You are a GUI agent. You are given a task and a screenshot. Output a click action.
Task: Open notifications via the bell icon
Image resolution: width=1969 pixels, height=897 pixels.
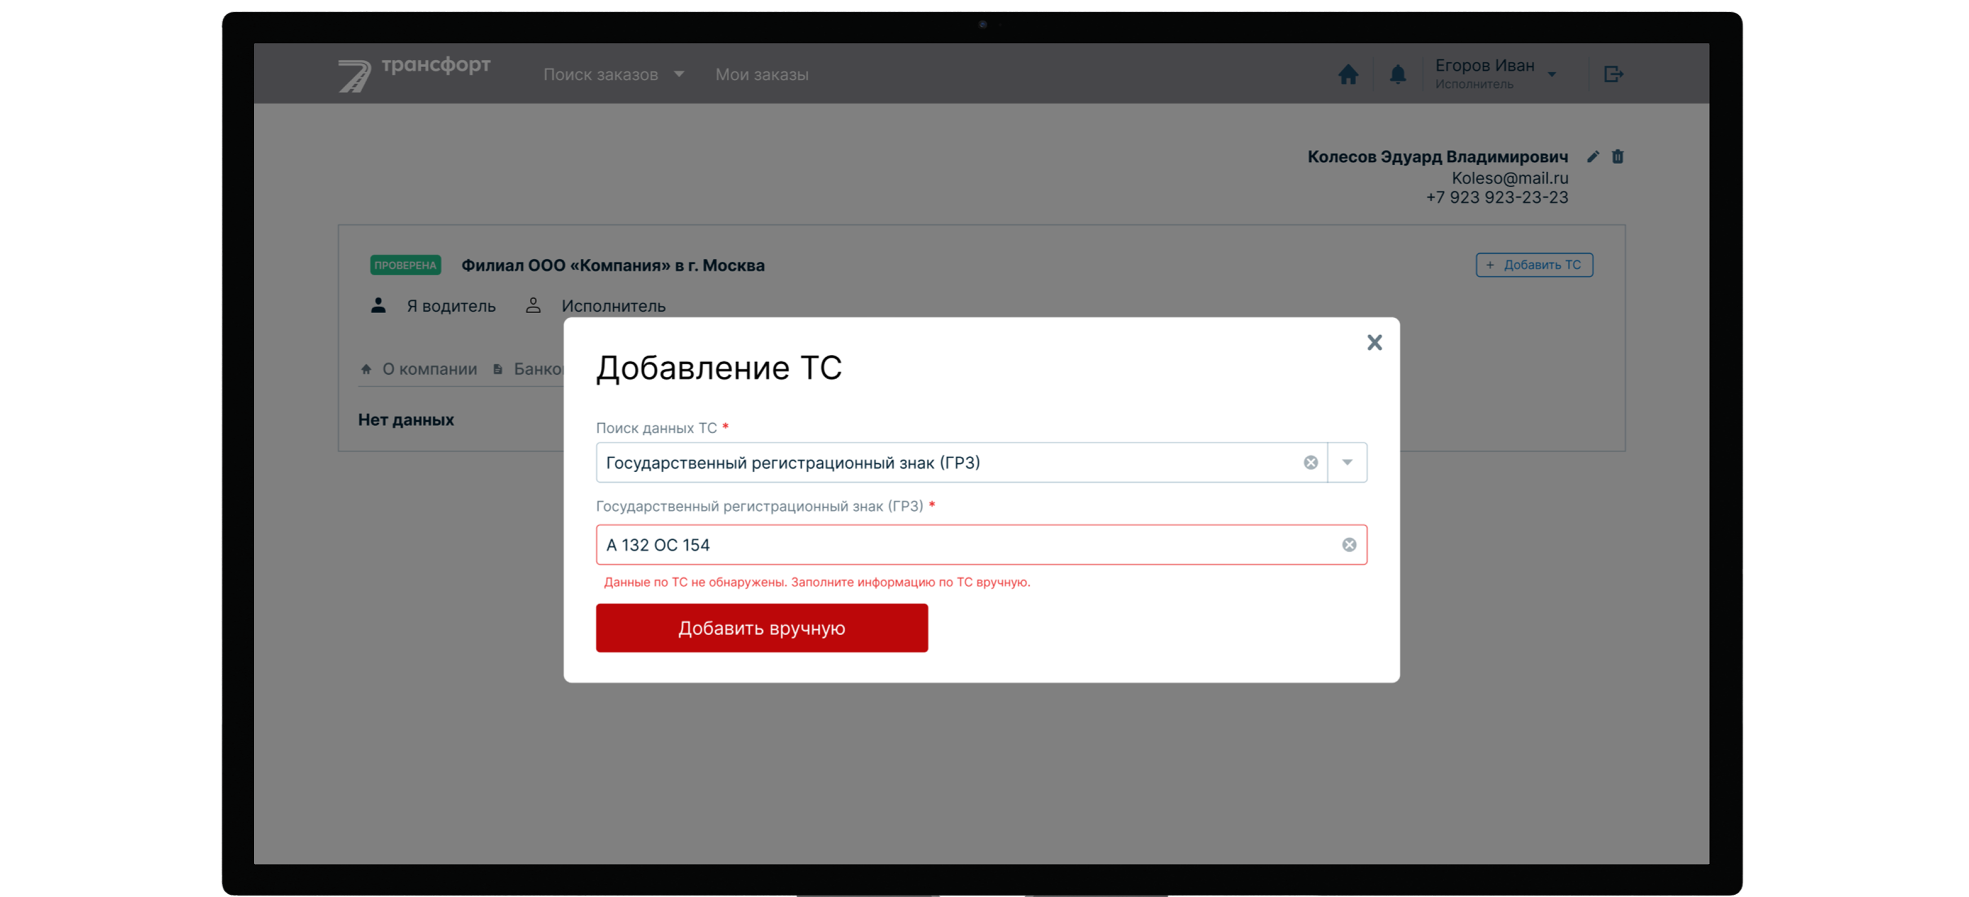pyautogui.click(x=1398, y=74)
